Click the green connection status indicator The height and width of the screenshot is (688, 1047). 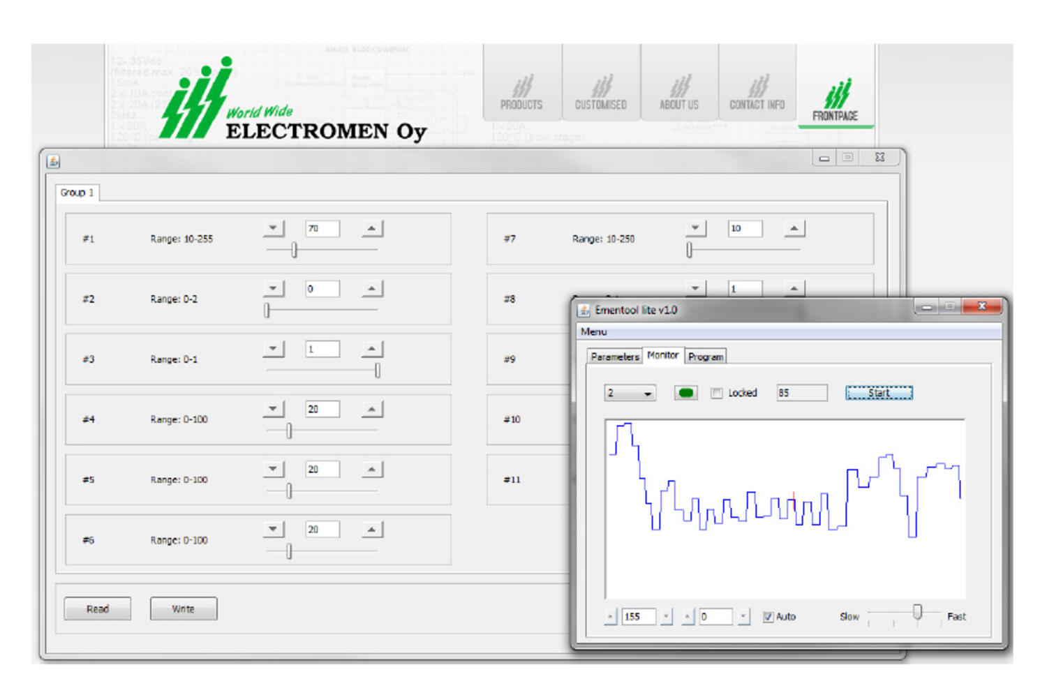[x=685, y=393]
